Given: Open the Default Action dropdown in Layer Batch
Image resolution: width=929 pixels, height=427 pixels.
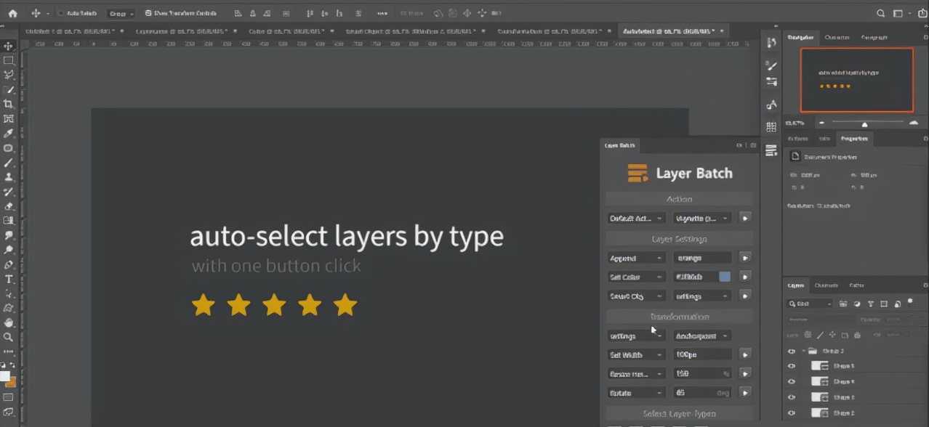Looking at the screenshot, I should [x=636, y=218].
